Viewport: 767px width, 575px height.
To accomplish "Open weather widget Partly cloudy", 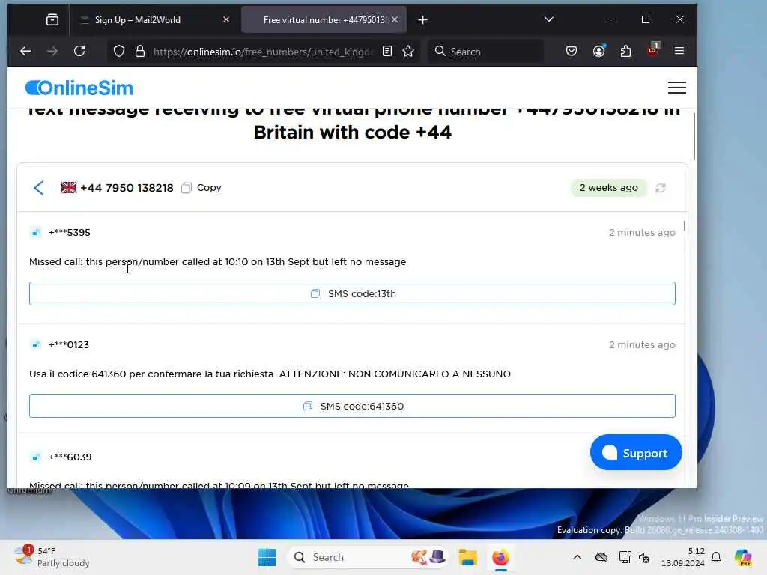I will click(52, 557).
